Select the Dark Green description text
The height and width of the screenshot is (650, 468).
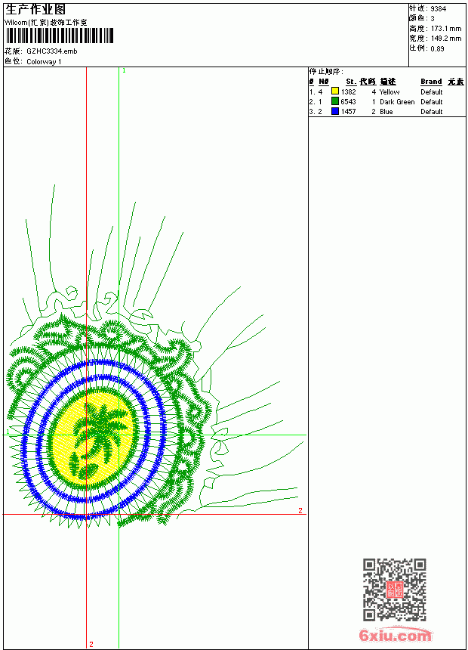397,101
